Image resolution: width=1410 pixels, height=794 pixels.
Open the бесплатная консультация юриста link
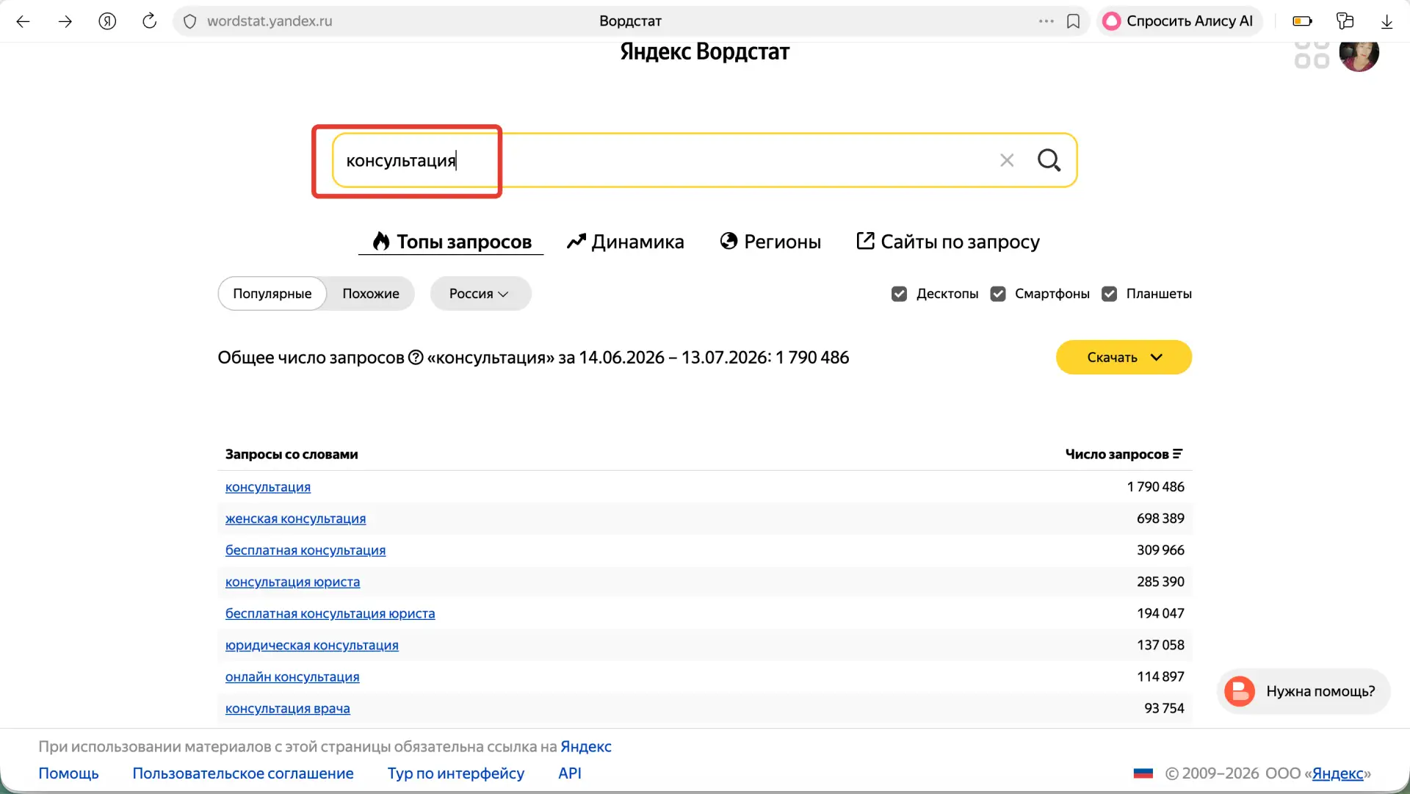330,613
